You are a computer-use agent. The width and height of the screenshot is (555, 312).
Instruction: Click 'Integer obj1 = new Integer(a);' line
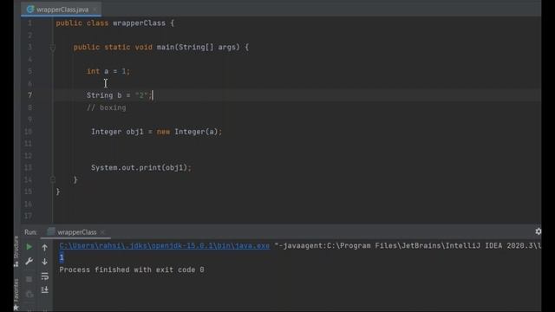(156, 132)
